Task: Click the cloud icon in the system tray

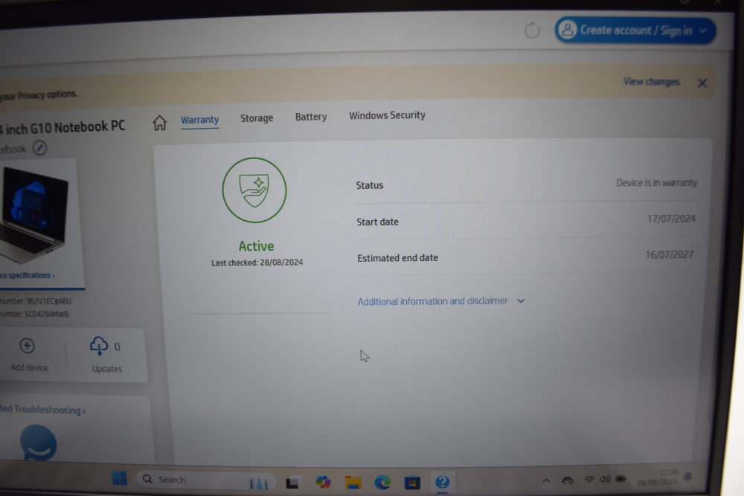Action: tap(568, 480)
